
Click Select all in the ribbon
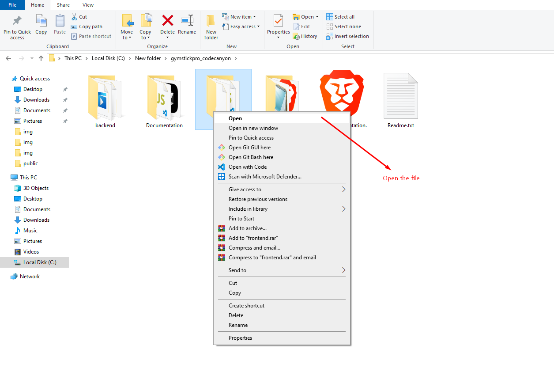click(x=344, y=17)
